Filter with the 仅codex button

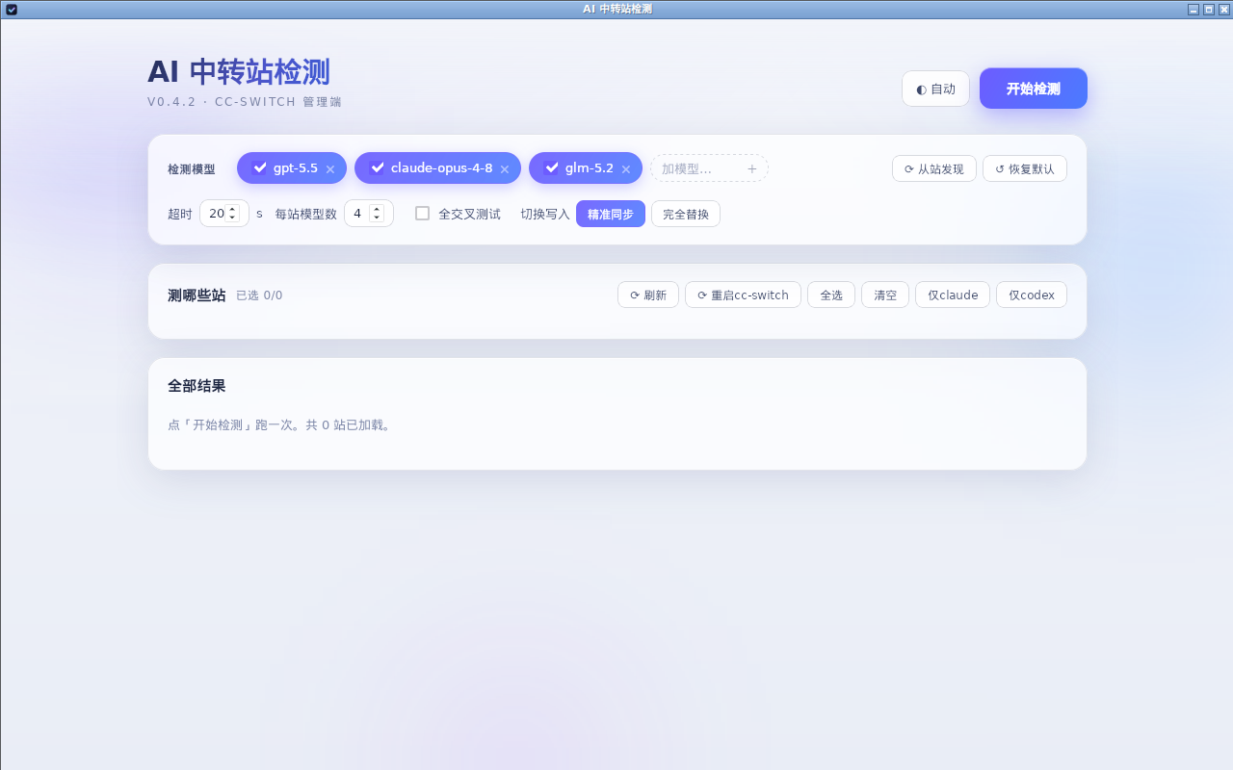pyautogui.click(x=1032, y=295)
